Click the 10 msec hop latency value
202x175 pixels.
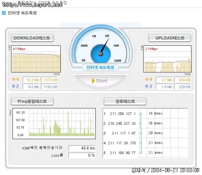[156, 123]
